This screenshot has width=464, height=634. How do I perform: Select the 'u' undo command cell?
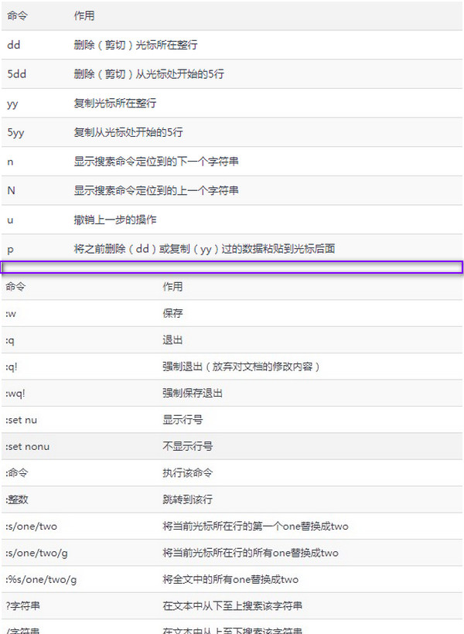coord(10,220)
